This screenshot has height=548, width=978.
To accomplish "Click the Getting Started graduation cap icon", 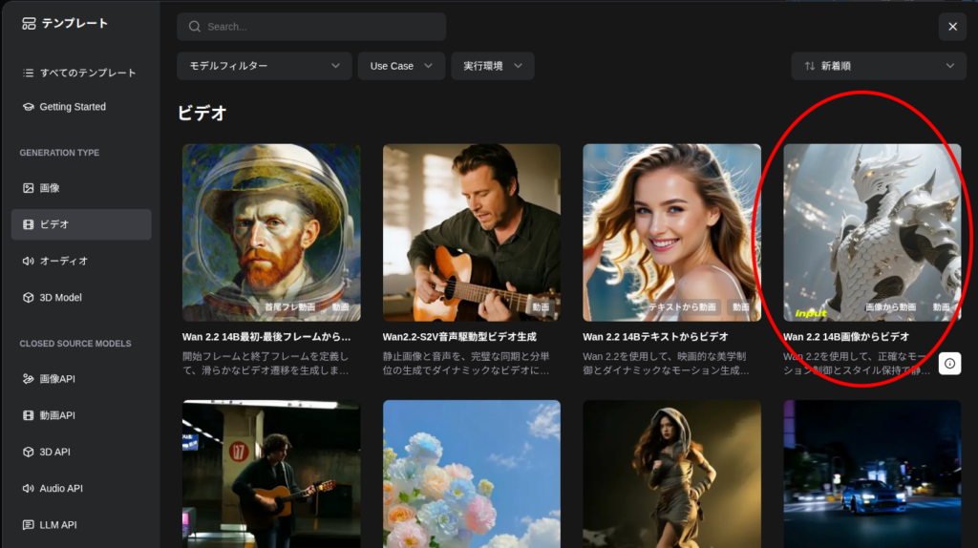I will pos(29,107).
